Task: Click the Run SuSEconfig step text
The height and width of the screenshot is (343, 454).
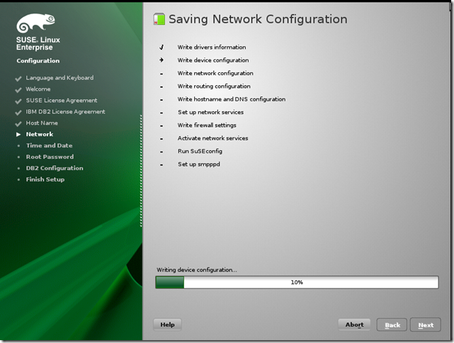Action: click(x=198, y=152)
